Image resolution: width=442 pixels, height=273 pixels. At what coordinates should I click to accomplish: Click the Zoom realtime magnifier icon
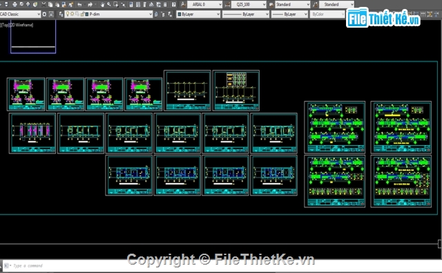click(x=109, y=5)
